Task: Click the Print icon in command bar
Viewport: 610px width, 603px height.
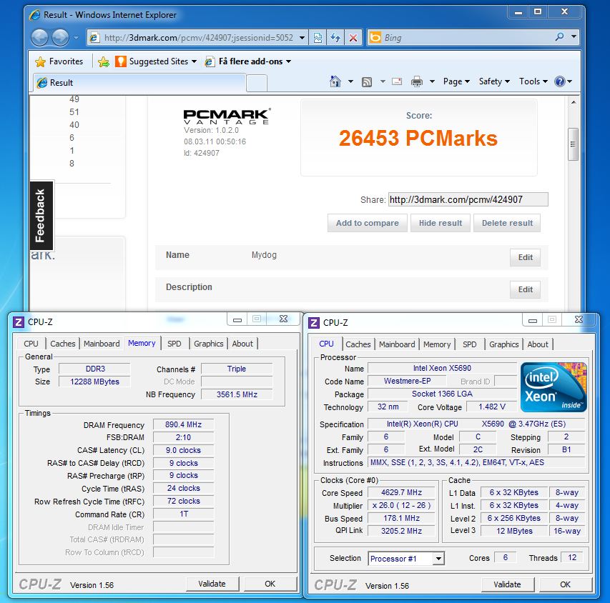Action: tap(417, 81)
